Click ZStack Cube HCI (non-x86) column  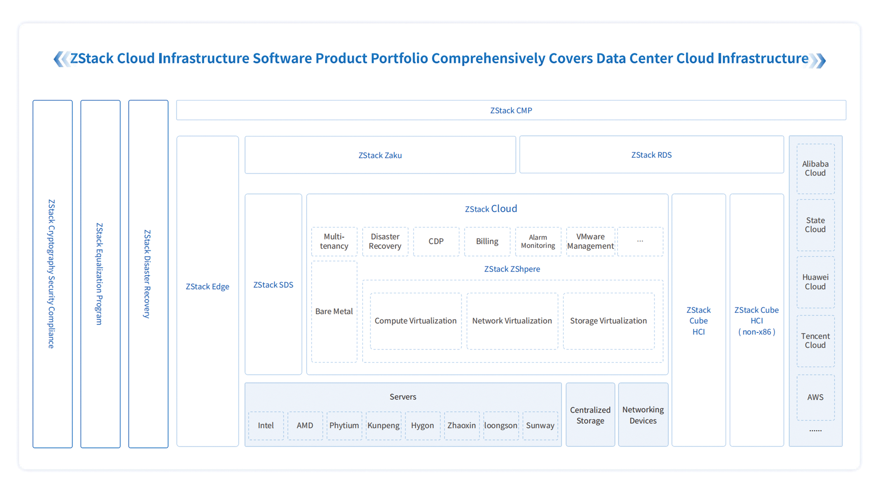[757, 320]
